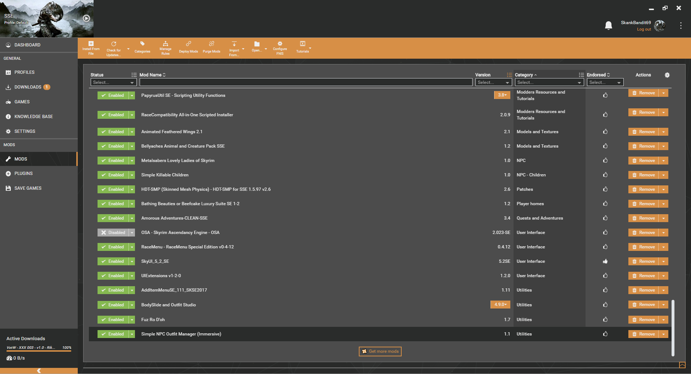Collapse the sidebar with arrow icon
This screenshot has width=691, height=374.
(39, 371)
